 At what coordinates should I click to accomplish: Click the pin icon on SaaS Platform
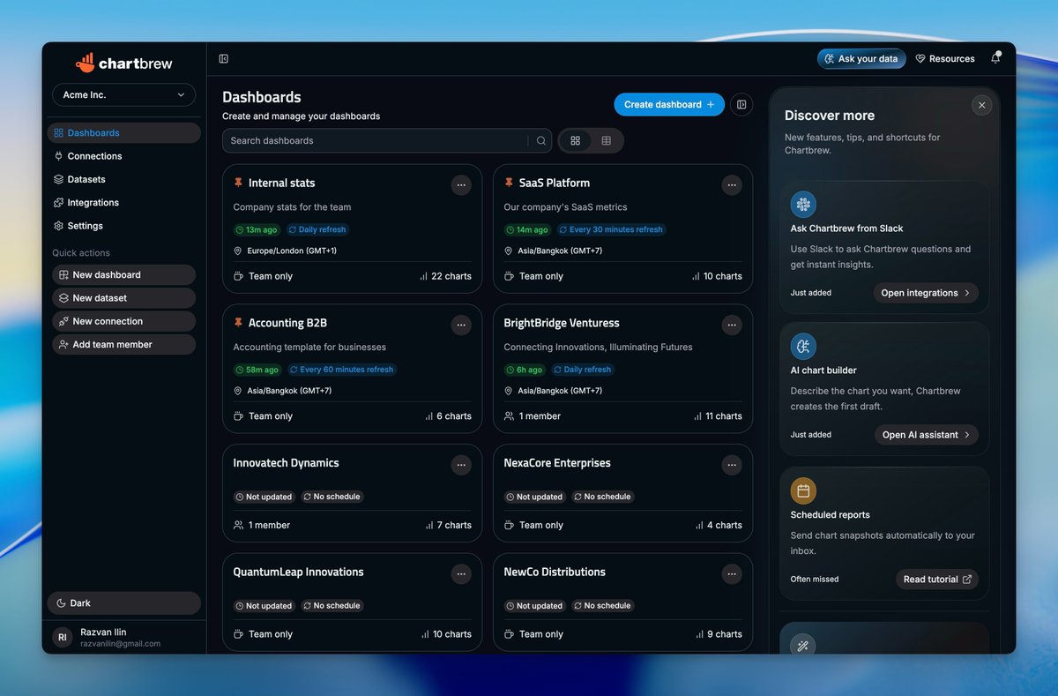pos(509,183)
